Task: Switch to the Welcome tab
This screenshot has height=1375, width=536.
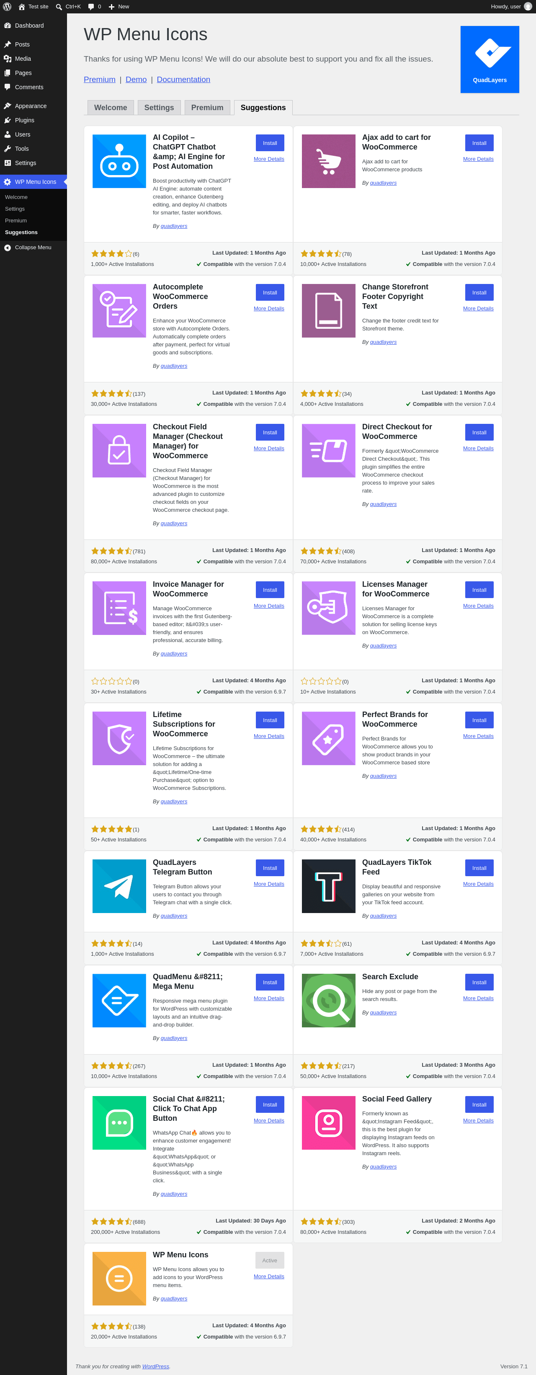Action: pos(111,107)
